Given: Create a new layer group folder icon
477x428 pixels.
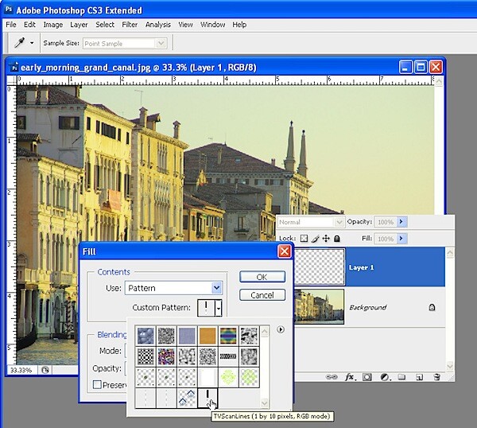Looking at the screenshot, I should pos(401,377).
